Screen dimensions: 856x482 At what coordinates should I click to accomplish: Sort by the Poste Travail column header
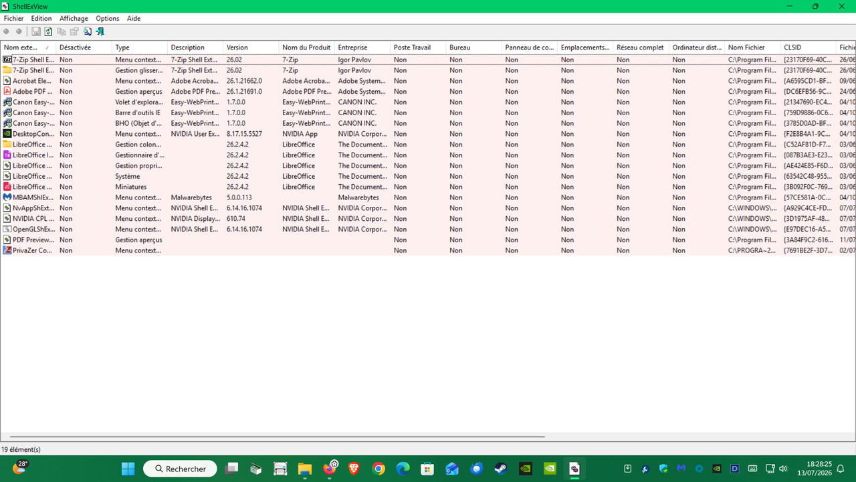pyautogui.click(x=418, y=48)
